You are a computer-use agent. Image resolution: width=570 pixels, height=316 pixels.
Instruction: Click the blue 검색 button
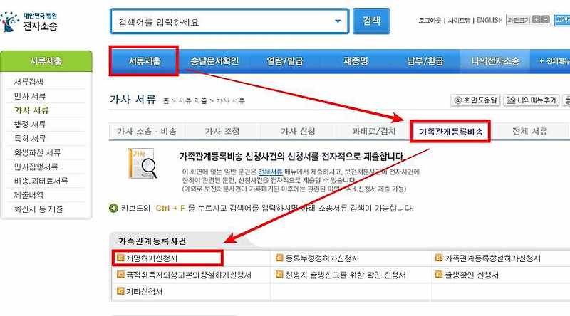tap(371, 21)
